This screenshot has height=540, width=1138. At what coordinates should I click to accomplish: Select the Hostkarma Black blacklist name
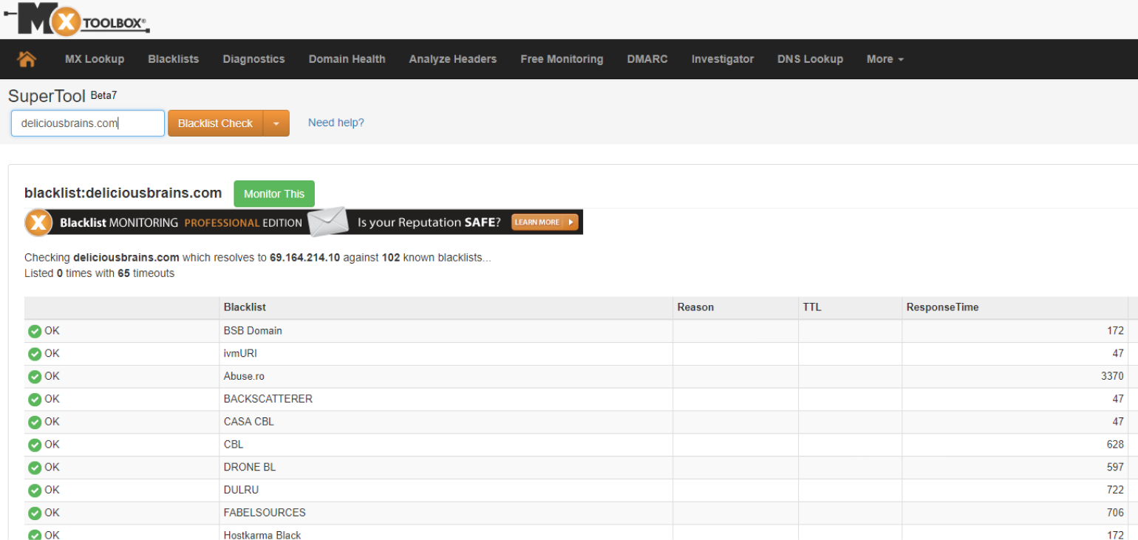(262, 535)
